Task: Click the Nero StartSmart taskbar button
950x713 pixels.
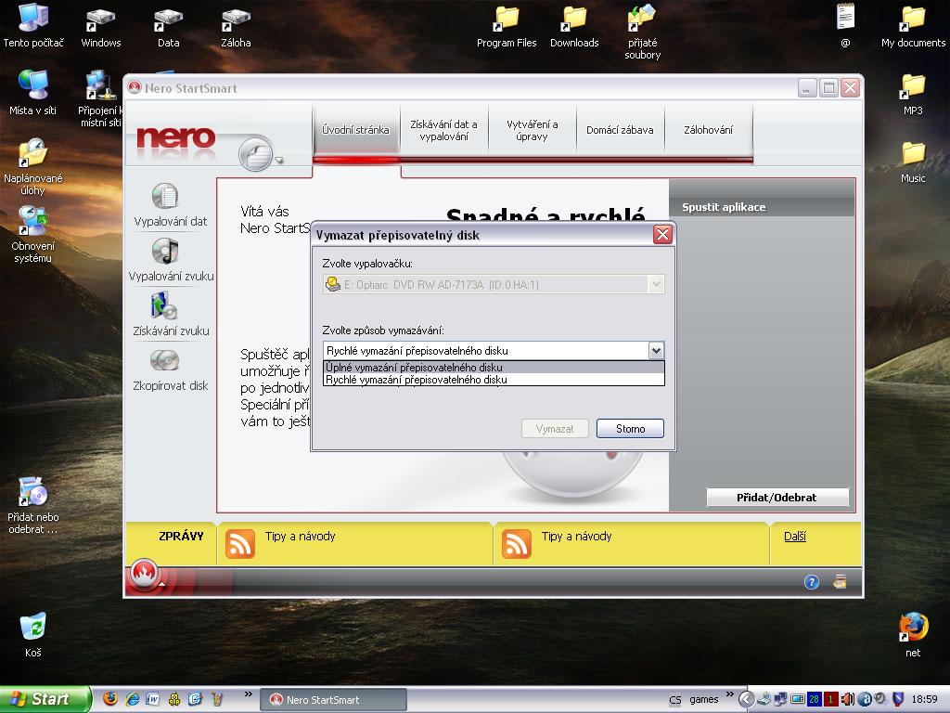Action: pos(333,700)
